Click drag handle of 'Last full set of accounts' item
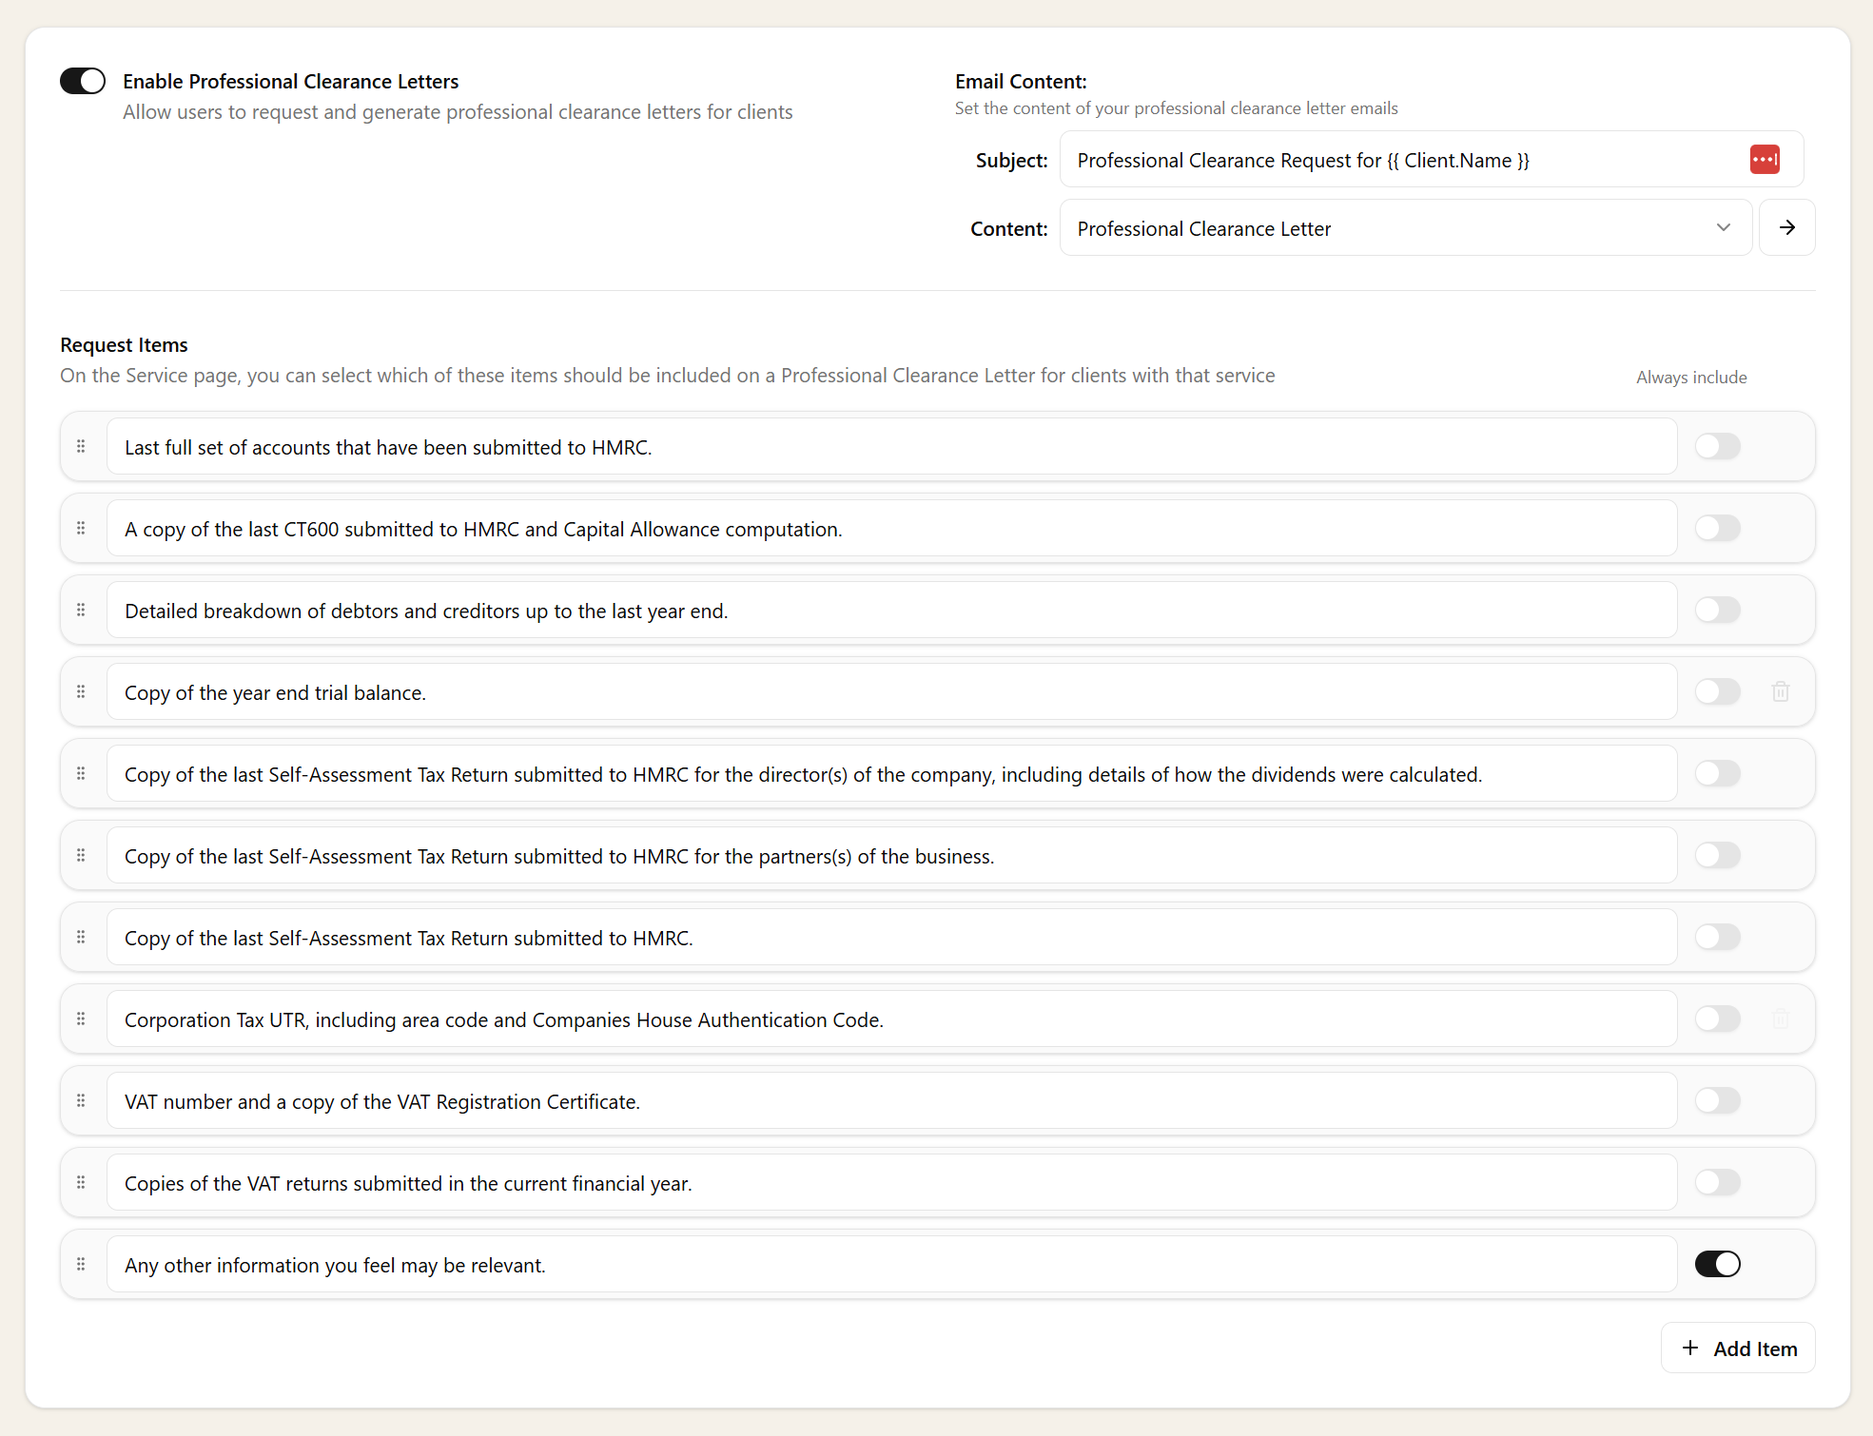Viewport: 1873px width, 1436px height. 81,446
